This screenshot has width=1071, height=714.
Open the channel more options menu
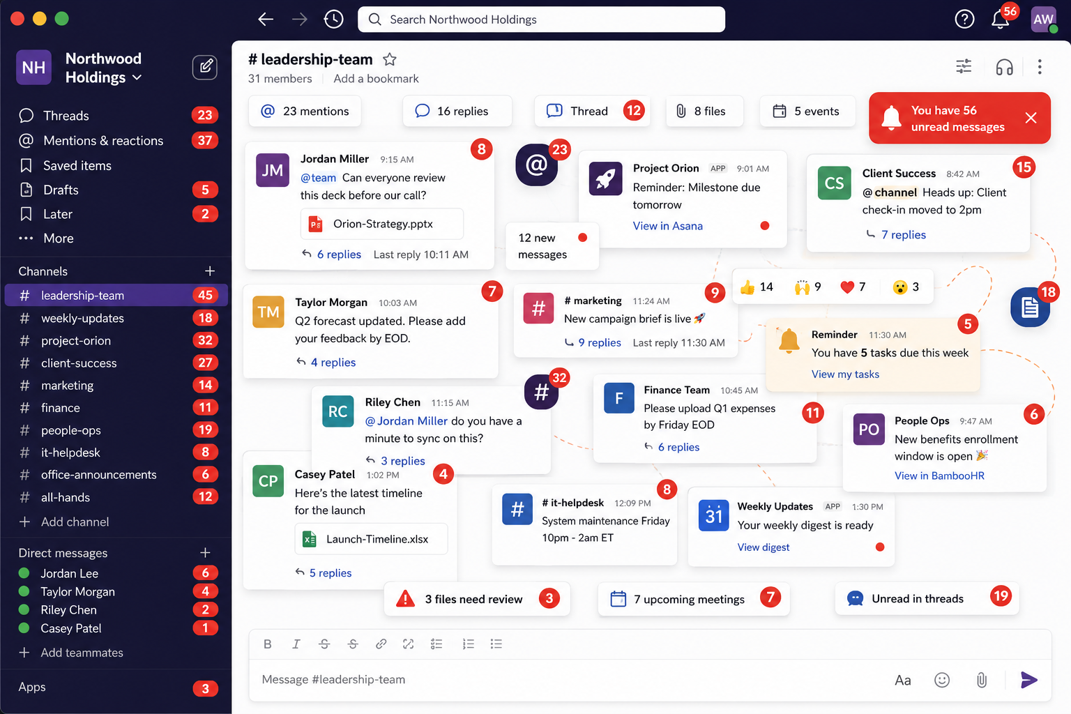[1040, 67]
